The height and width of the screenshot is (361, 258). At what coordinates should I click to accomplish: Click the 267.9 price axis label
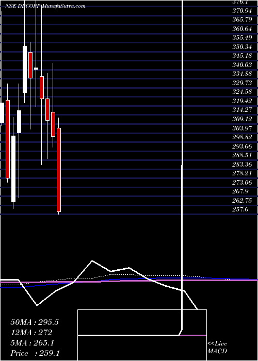[x=240, y=191]
